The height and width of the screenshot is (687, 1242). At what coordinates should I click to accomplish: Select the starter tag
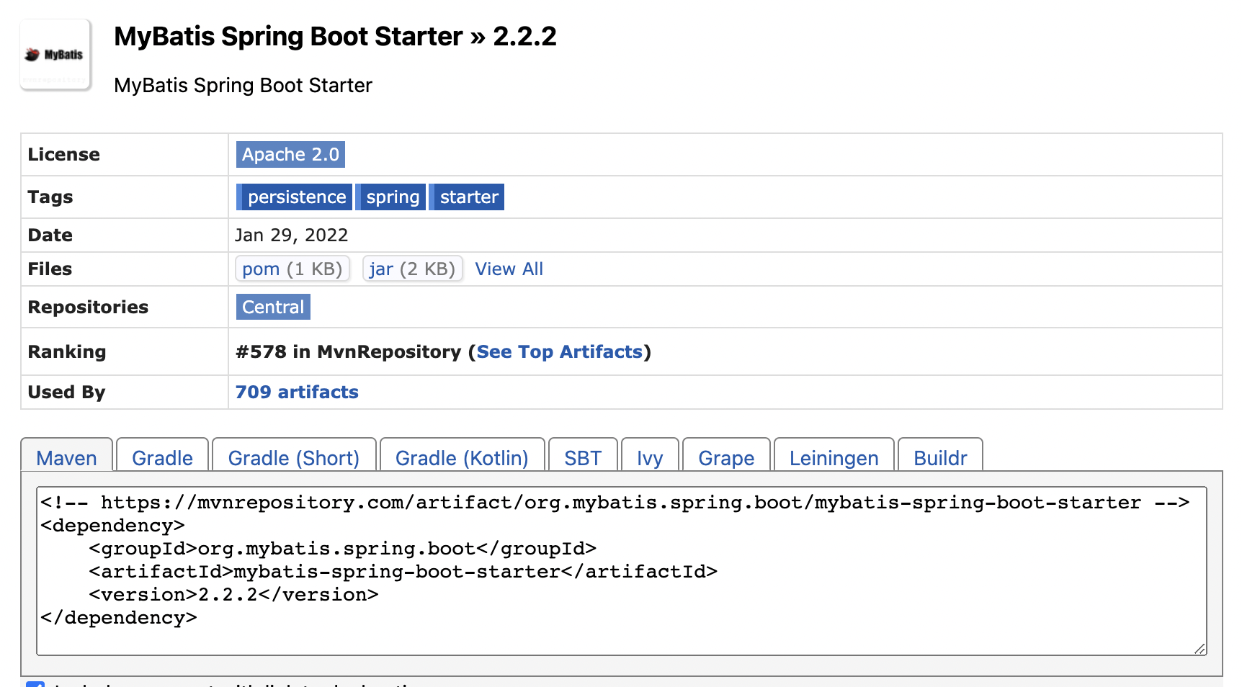click(x=468, y=197)
